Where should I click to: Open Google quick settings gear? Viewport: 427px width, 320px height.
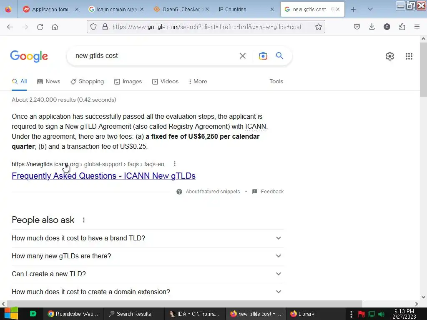[390, 56]
